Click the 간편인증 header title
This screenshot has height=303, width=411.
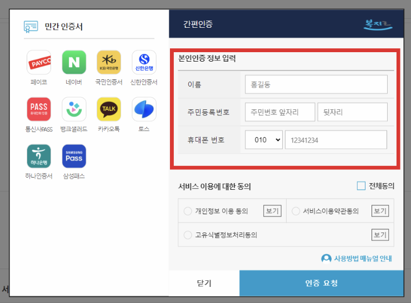pyautogui.click(x=198, y=24)
